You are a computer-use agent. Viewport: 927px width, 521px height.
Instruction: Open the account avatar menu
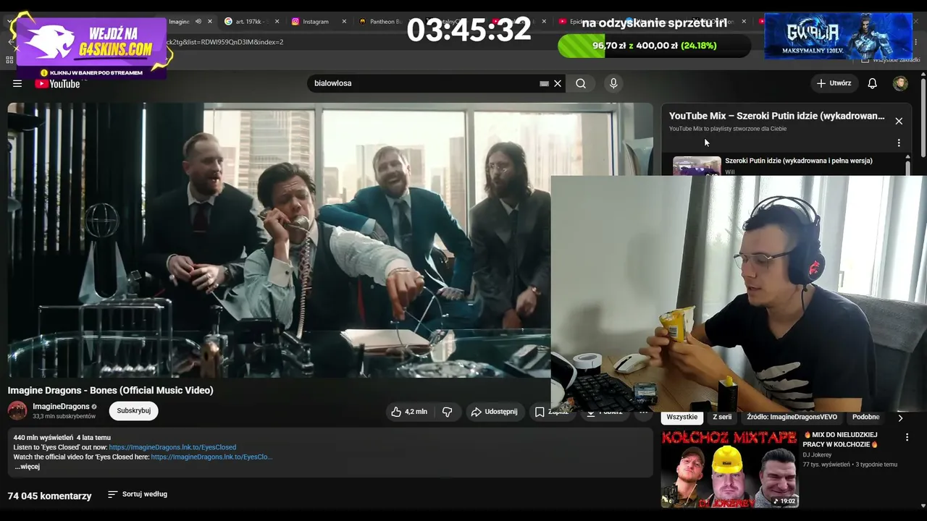click(900, 83)
